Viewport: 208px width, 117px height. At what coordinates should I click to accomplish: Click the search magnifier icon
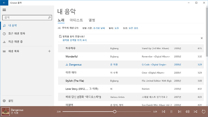pos(49,18)
